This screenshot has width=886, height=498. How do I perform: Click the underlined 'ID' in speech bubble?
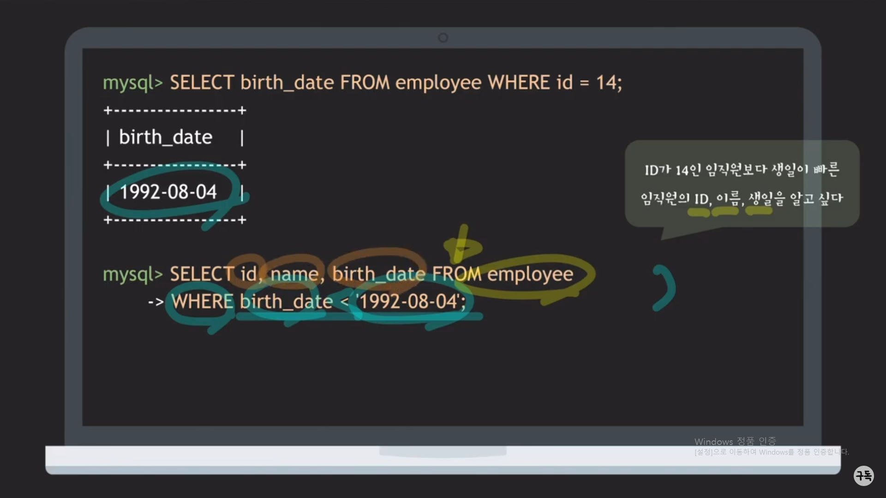point(701,199)
